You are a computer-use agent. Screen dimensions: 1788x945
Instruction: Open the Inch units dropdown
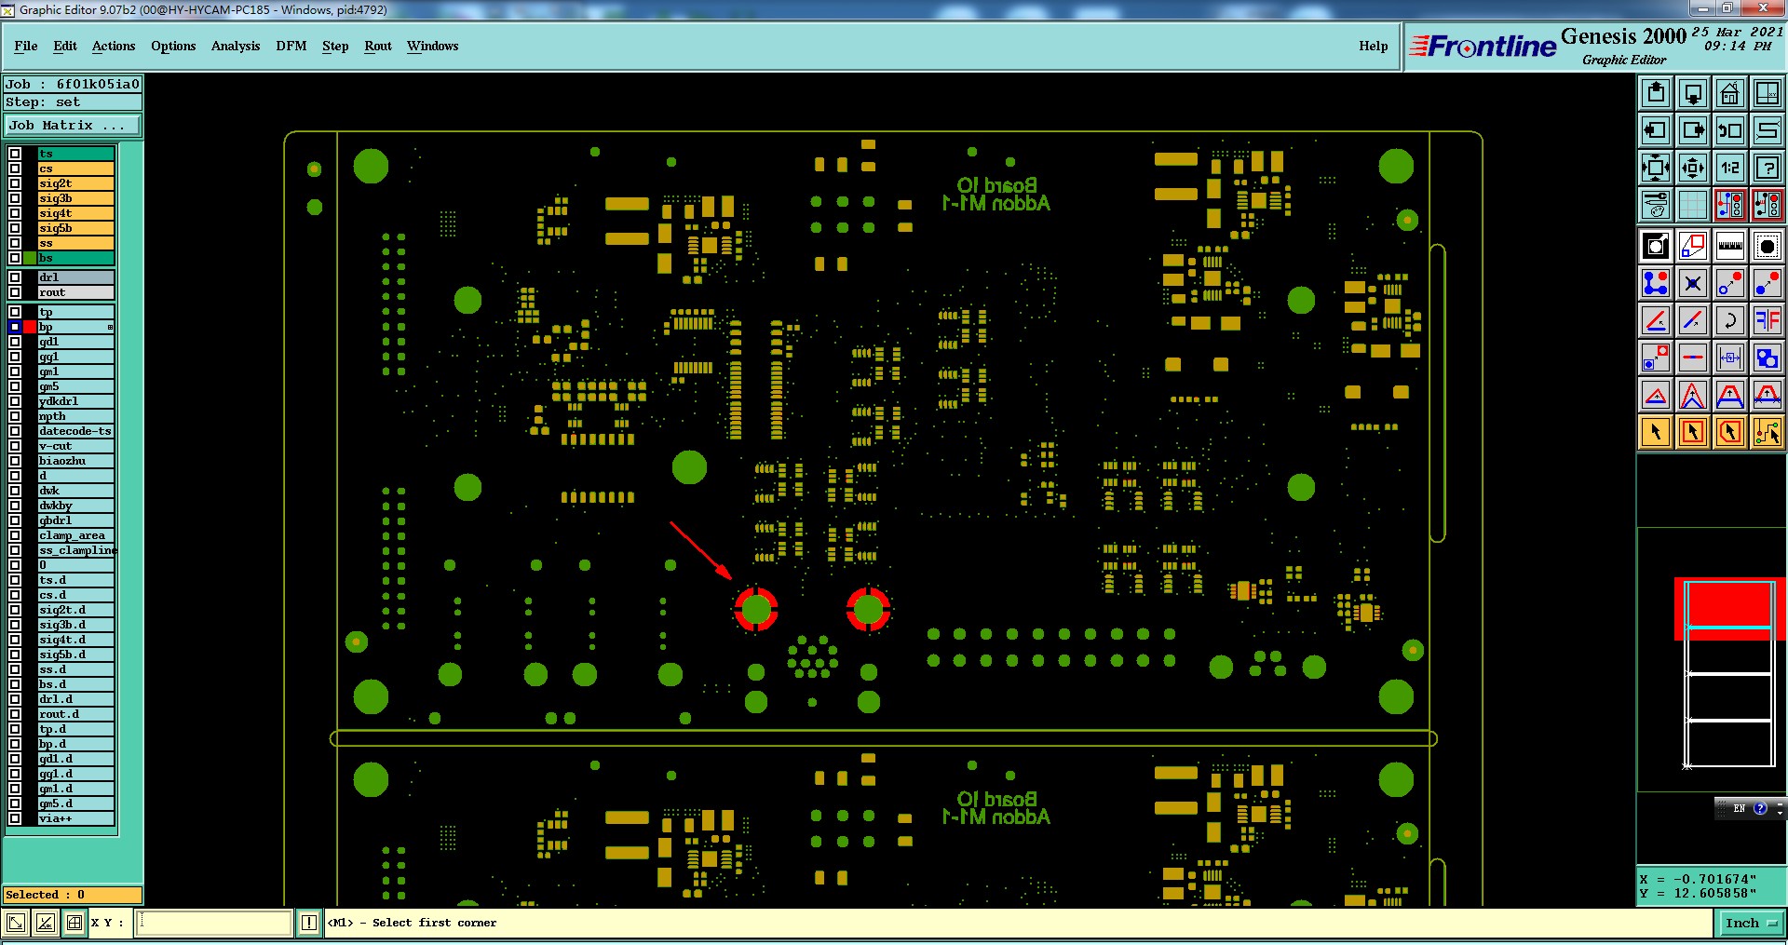coord(1751,923)
